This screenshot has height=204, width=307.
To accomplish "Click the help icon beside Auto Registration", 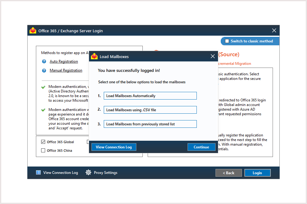I will (44, 61).
